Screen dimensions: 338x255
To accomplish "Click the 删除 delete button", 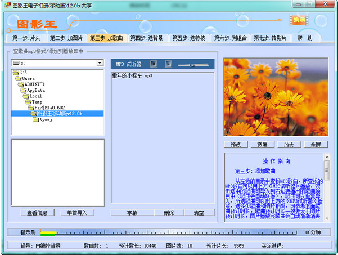I will pos(169,213).
